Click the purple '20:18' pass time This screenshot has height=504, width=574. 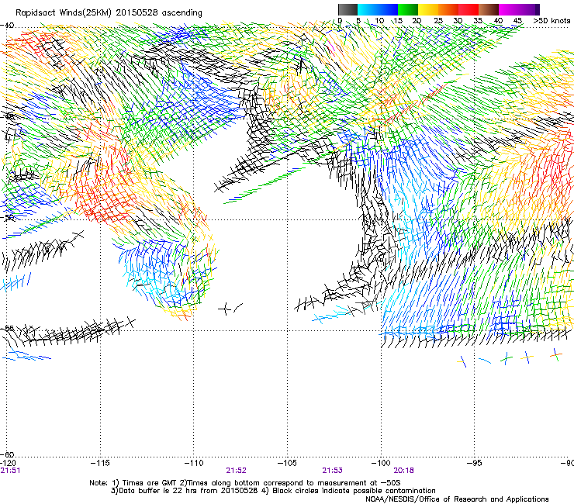pos(404,471)
